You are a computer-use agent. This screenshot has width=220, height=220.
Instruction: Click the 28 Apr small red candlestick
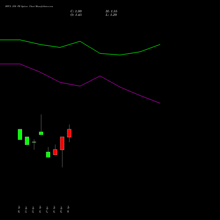pyautogui.click(x=55, y=152)
